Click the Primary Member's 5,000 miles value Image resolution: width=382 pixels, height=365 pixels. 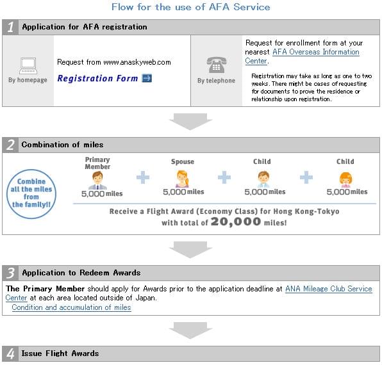[x=102, y=193]
